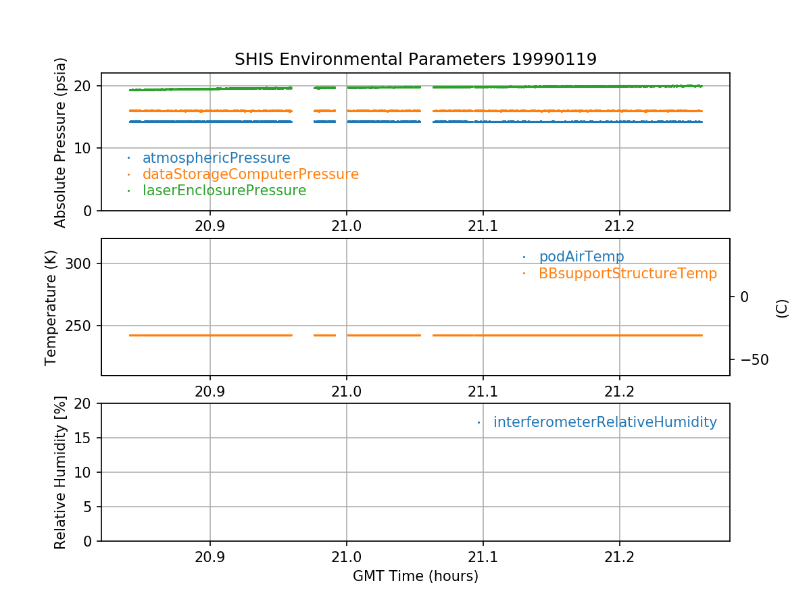The height and width of the screenshot is (608, 811).
Task: Click the Absolute Pressure (psia) axis label
Action: click(x=61, y=142)
